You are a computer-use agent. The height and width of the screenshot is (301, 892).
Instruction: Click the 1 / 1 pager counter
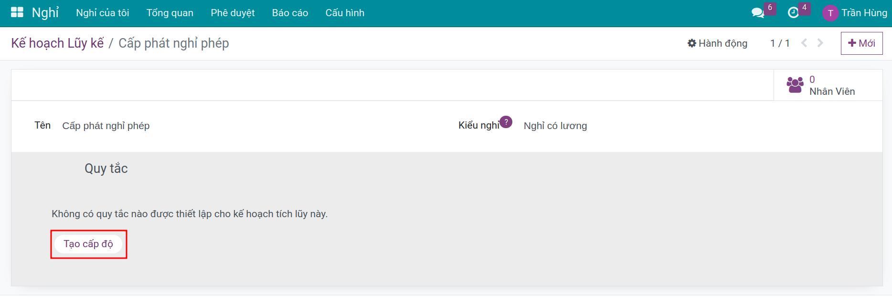tap(780, 43)
